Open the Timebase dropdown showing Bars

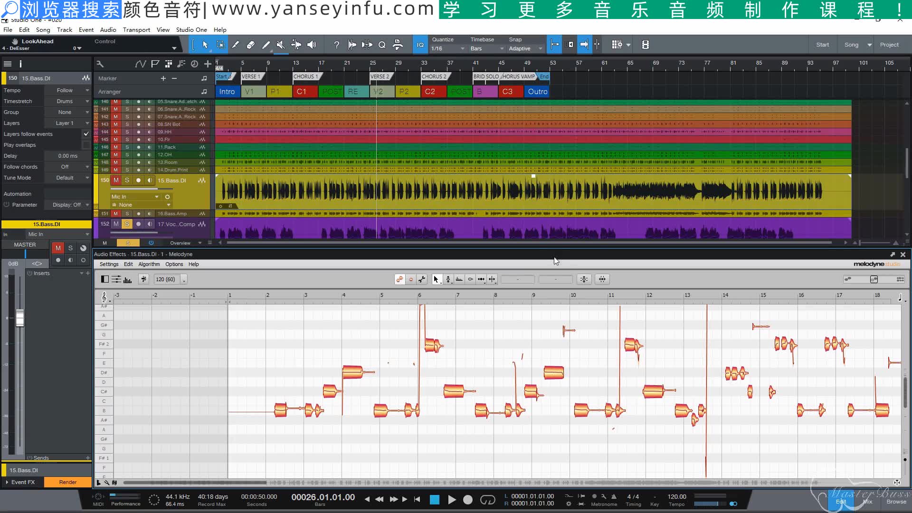click(487, 48)
